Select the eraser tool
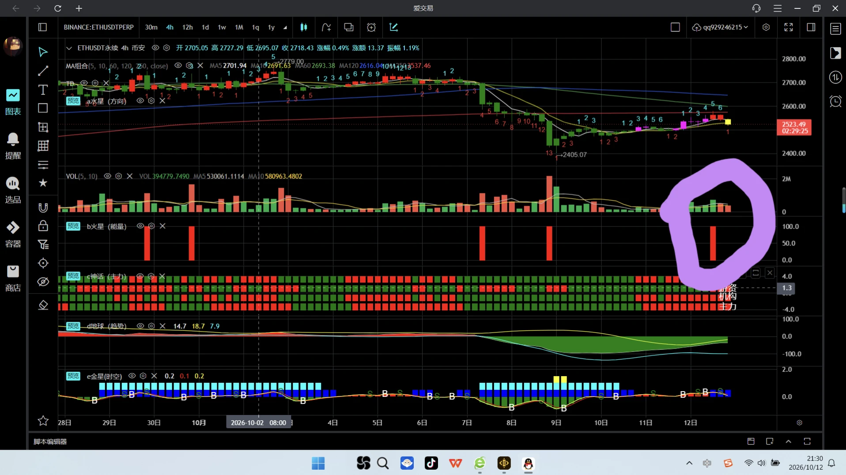The image size is (846, 475). point(43,305)
